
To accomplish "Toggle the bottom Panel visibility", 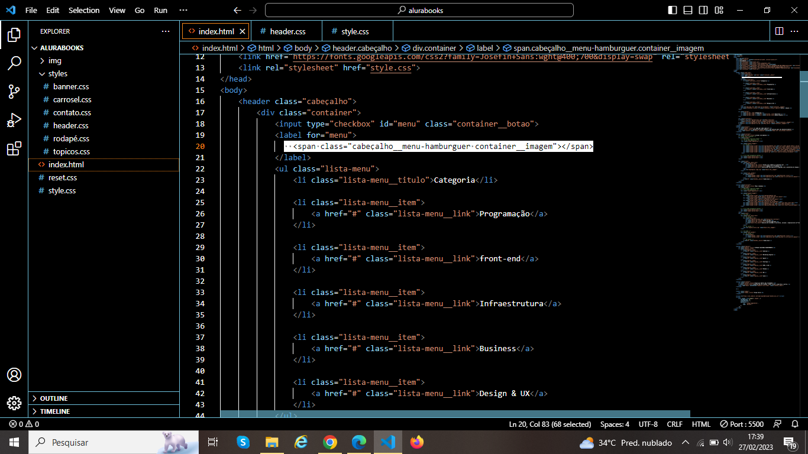I will [x=688, y=10].
